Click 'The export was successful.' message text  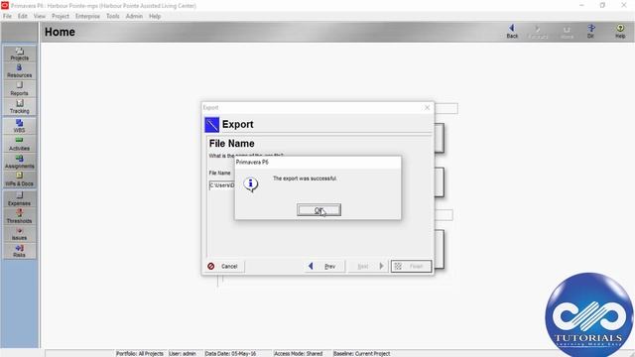click(305, 178)
